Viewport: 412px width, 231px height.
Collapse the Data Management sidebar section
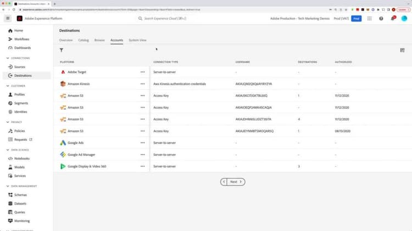tap(8, 186)
